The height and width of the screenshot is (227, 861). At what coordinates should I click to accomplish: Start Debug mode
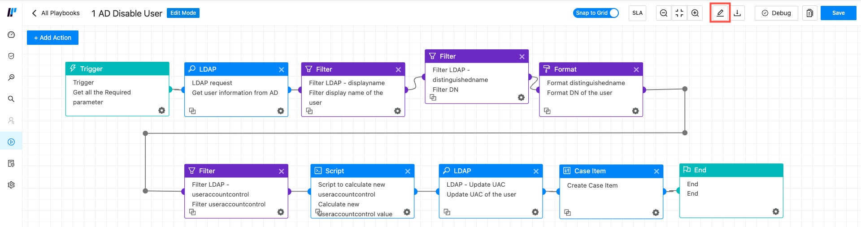pyautogui.click(x=776, y=13)
